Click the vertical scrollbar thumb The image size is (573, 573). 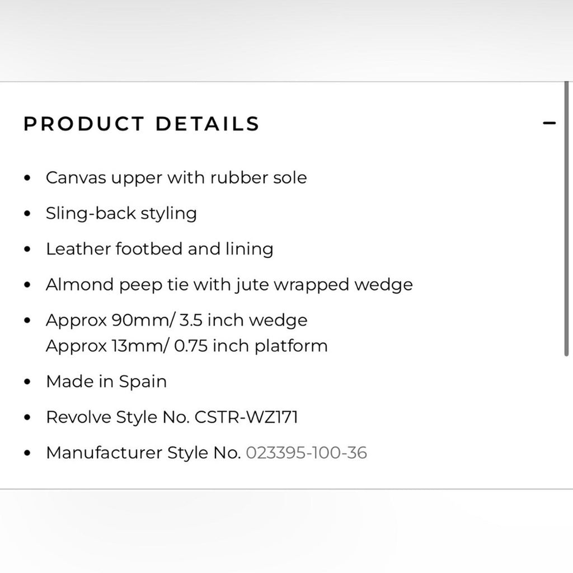tap(566, 218)
